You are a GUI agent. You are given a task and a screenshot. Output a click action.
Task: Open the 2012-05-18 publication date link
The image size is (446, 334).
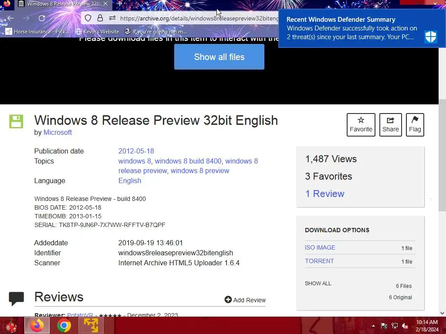point(136,151)
